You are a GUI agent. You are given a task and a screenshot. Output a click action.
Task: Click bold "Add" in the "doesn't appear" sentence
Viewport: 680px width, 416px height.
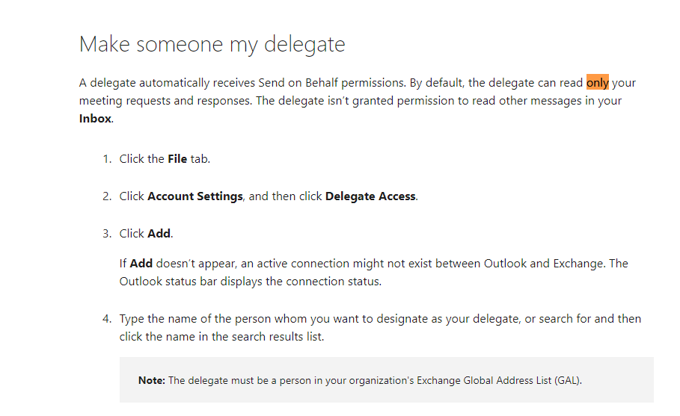pos(141,264)
